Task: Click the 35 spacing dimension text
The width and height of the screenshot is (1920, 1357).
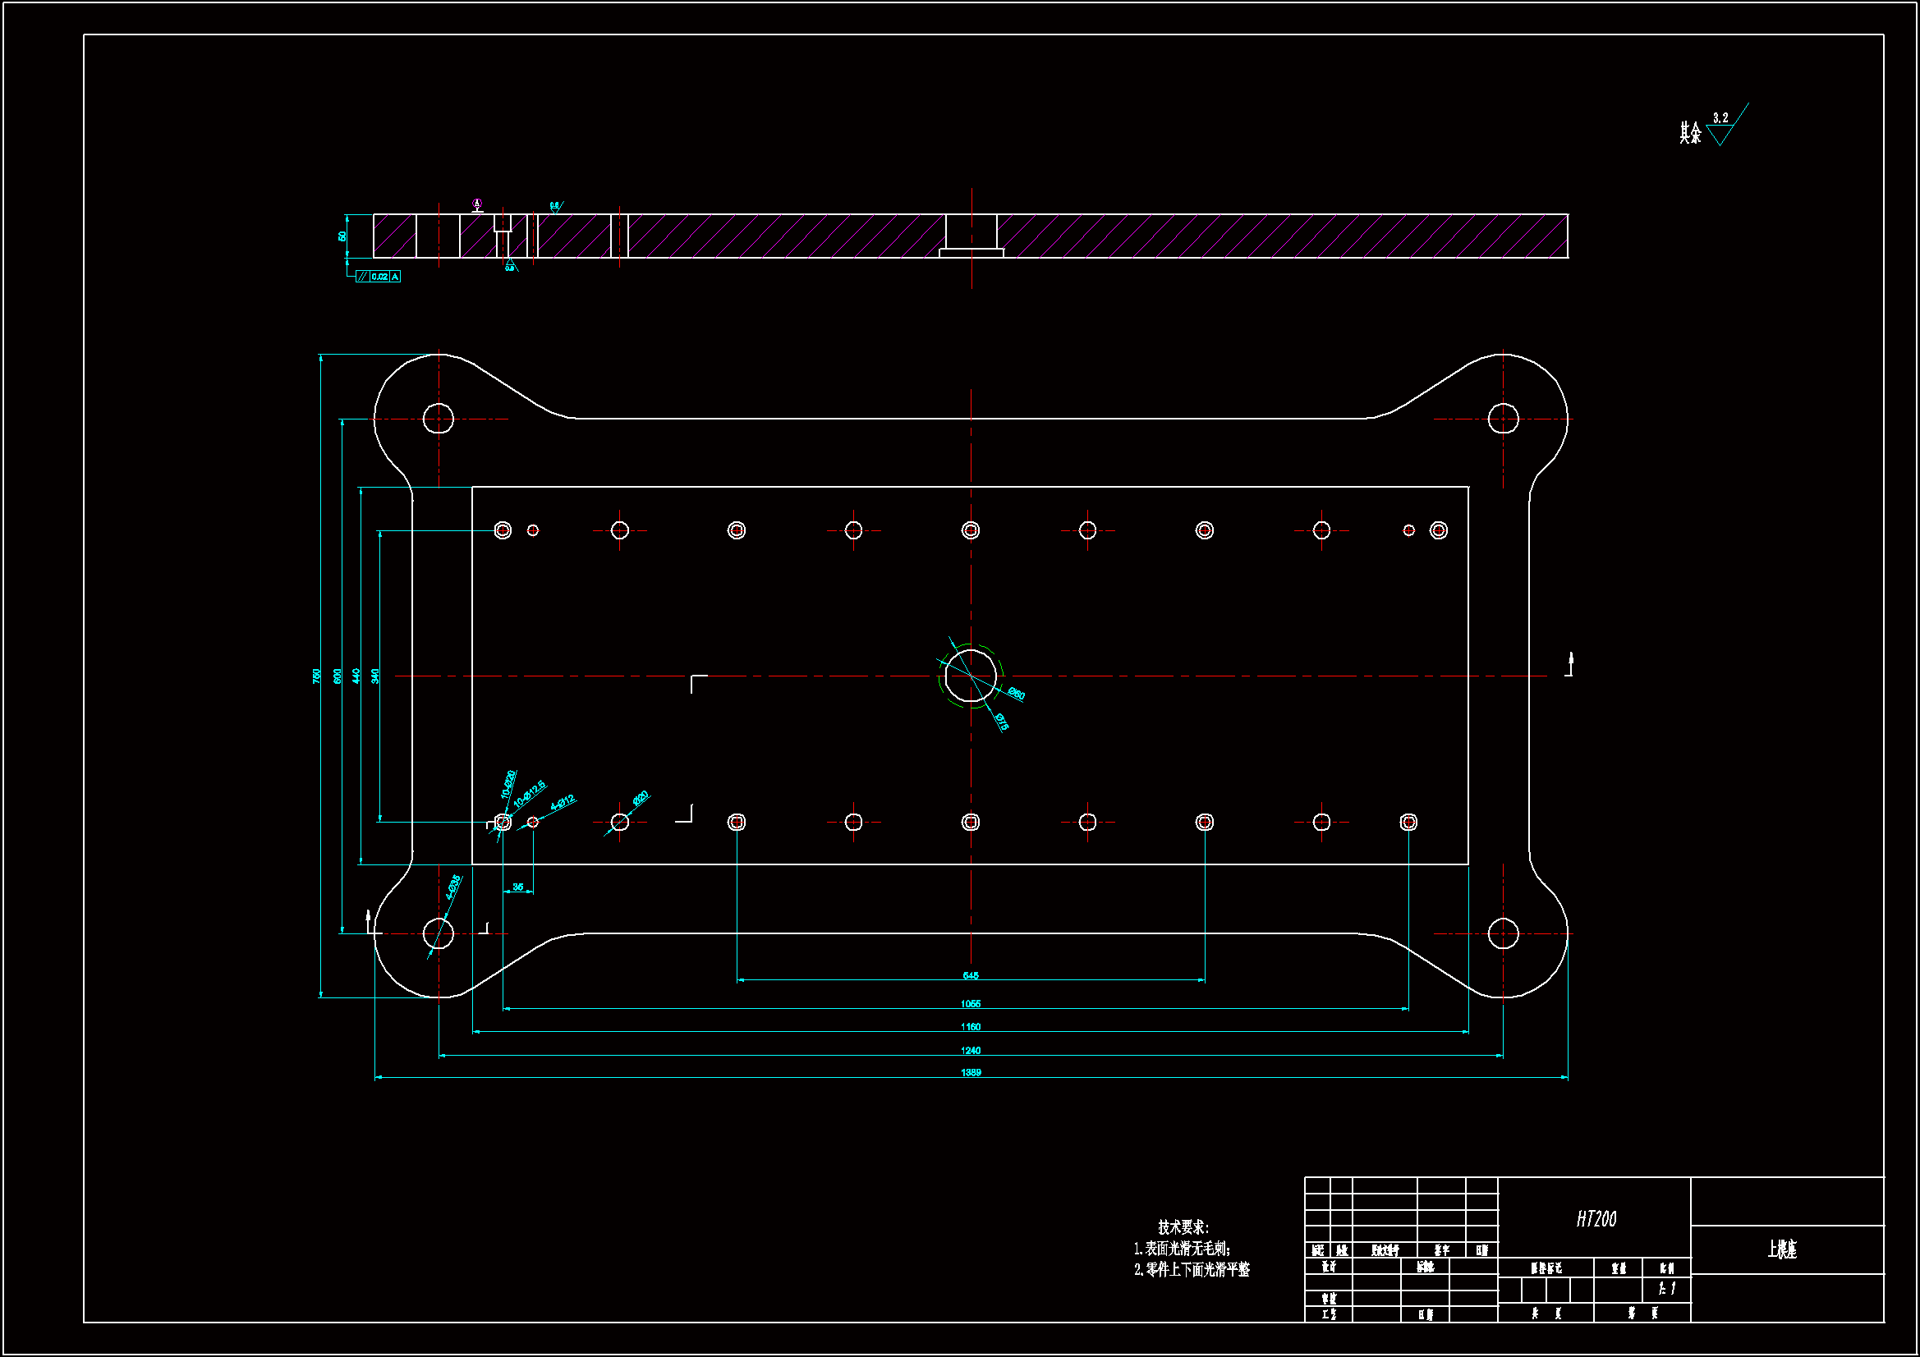Action: [x=517, y=887]
